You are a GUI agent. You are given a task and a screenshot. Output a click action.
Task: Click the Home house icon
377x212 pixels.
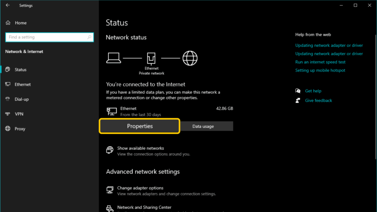pyautogui.click(x=8, y=22)
